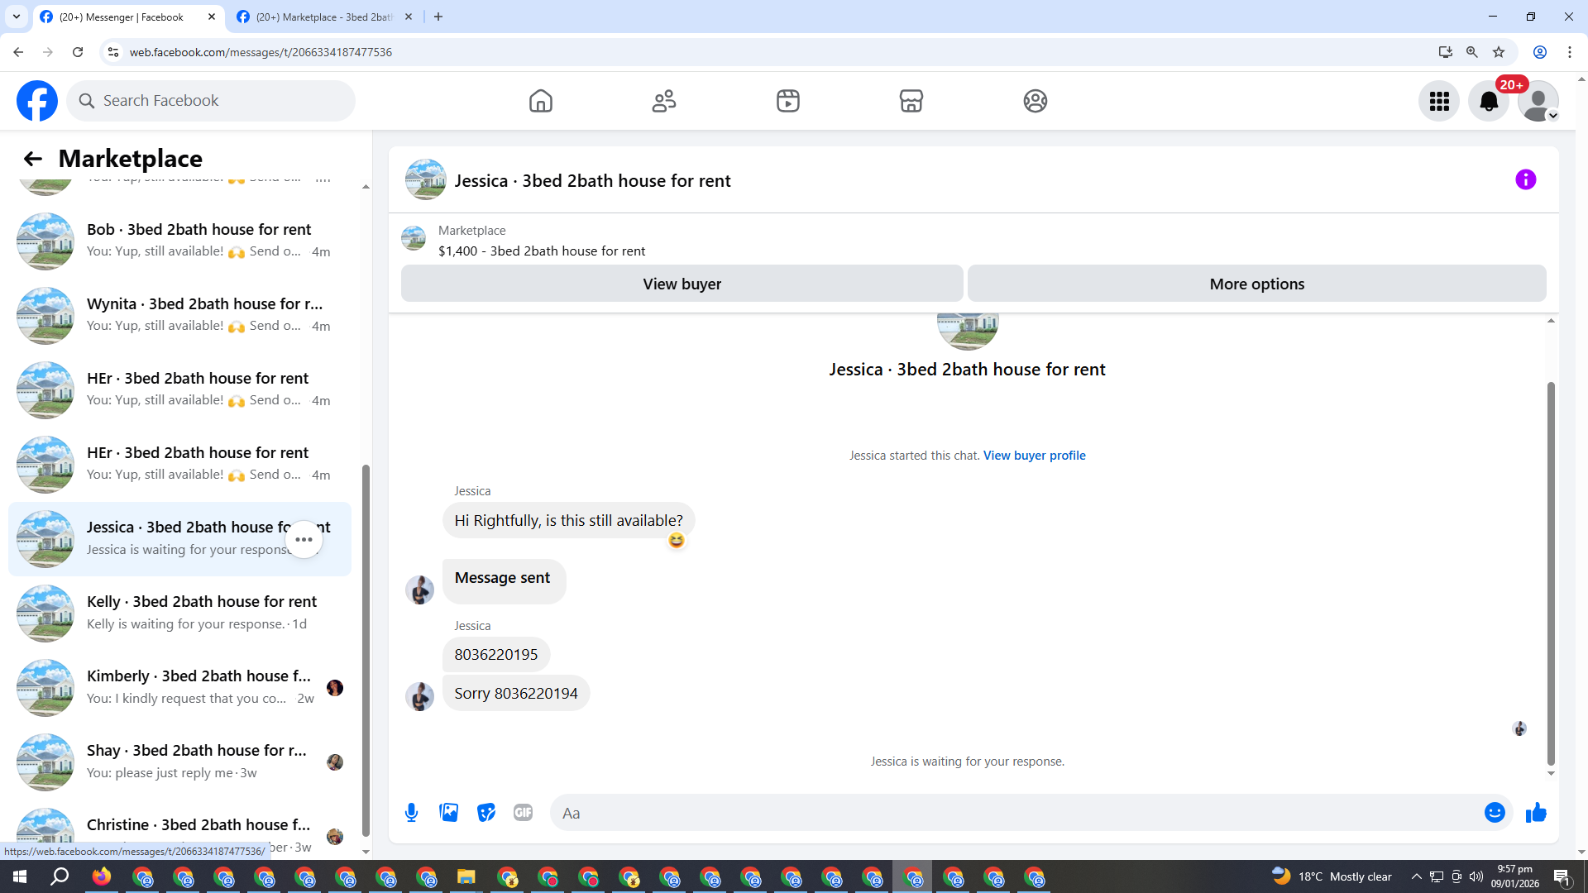The height and width of the screenshot is (893, 1588).
Task: Open the View buyer profile link
Action: (x=1034, y=456)
